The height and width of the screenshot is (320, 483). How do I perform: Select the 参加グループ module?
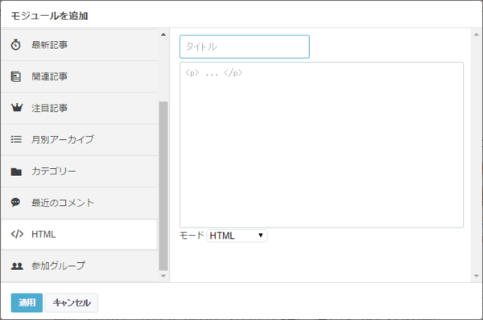(x=79, y=266)
